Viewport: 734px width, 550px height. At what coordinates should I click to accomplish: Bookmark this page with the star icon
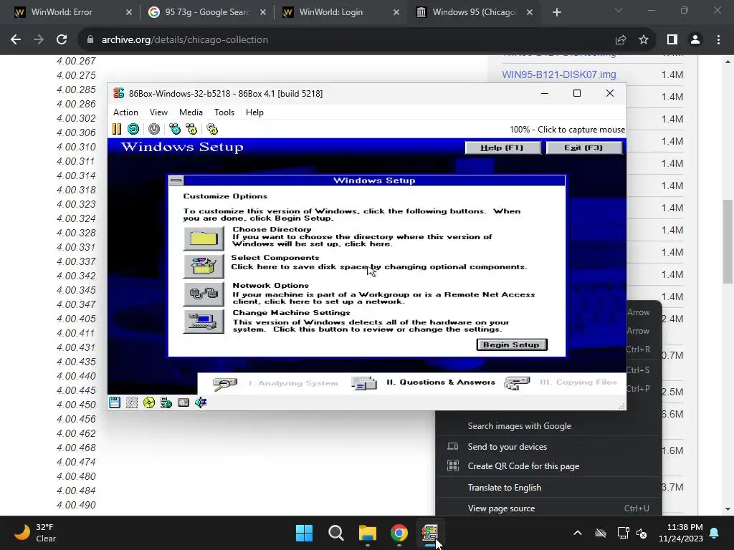(644, 40)
